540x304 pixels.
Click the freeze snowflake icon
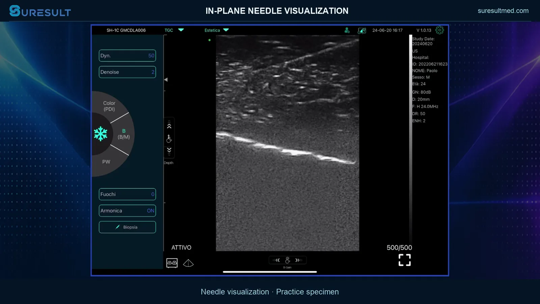coord(101,134)
